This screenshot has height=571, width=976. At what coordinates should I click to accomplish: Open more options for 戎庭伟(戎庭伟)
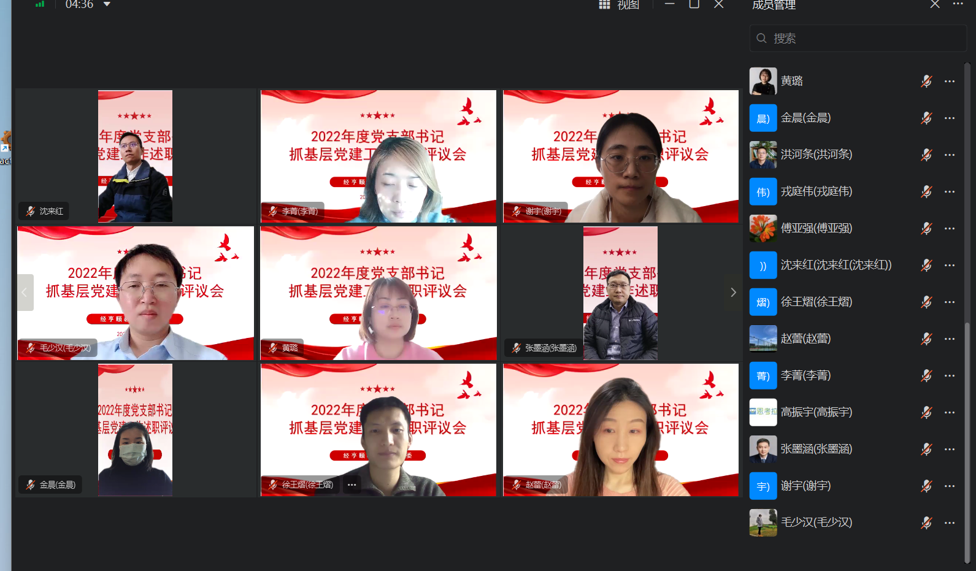point(950,191)
